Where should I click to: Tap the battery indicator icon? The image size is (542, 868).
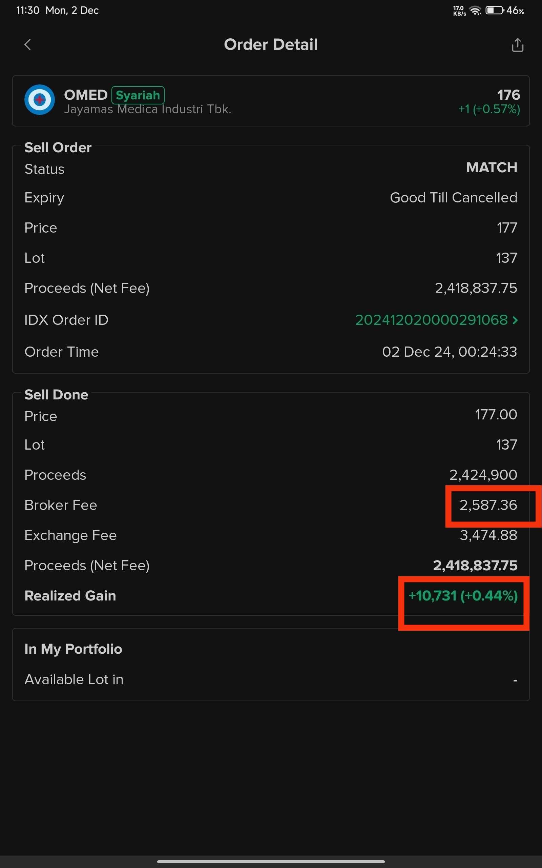[x=494, y=11]
